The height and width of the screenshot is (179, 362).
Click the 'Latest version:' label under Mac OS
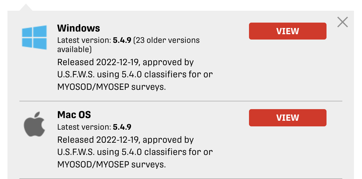(x=84, y=127)
